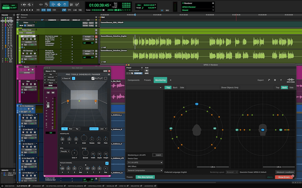Click Measure Loudness button
Image resolution: width=302 pixels, height=188 pixels.
[285, 172]
